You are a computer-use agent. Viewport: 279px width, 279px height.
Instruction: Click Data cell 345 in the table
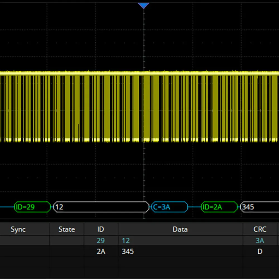128,251
